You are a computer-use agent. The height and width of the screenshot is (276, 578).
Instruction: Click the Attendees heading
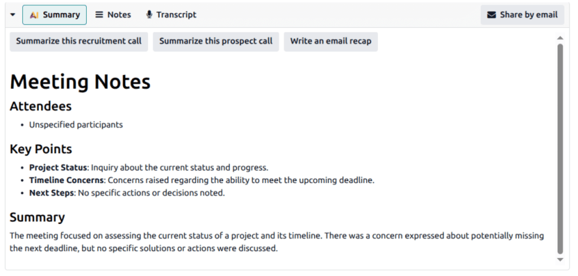40,106
